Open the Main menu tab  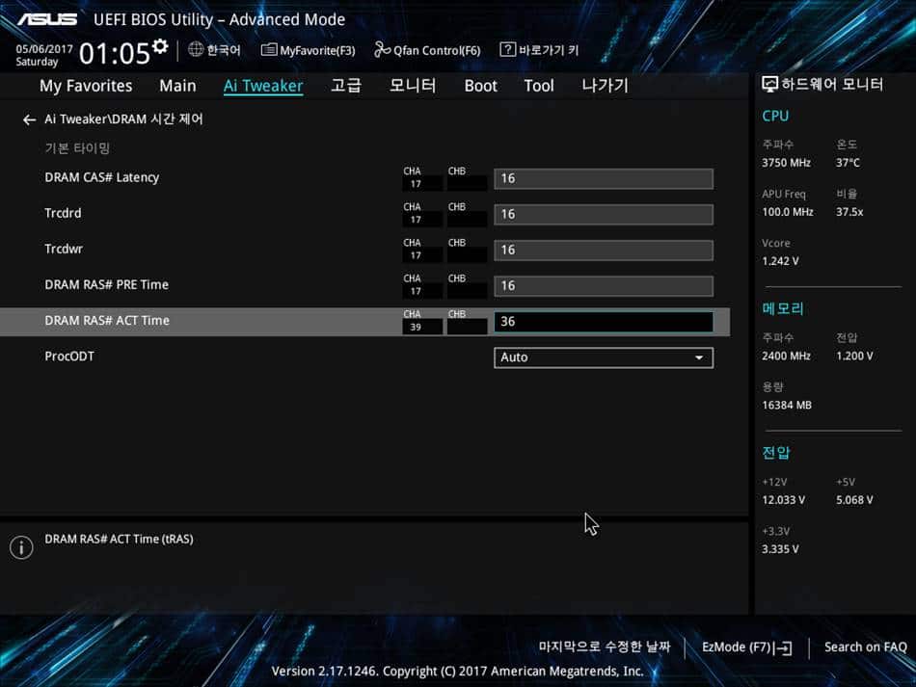[177, 86]
